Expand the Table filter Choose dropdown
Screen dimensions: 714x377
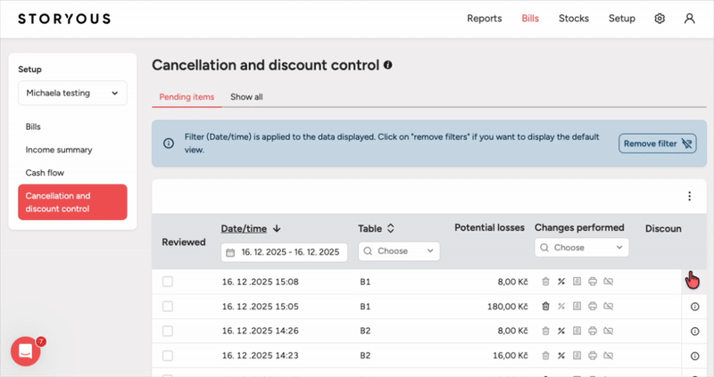[399, 251]
